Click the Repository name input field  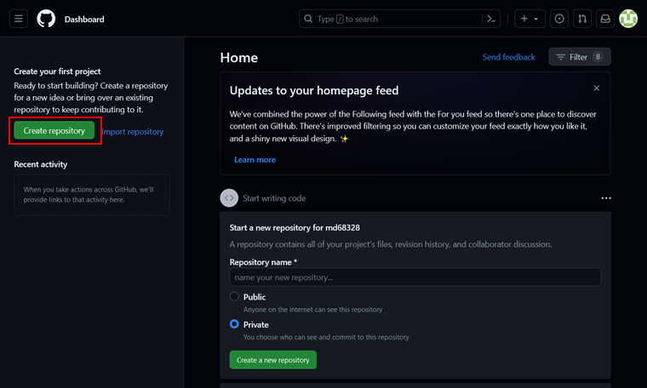click(415, 277)
